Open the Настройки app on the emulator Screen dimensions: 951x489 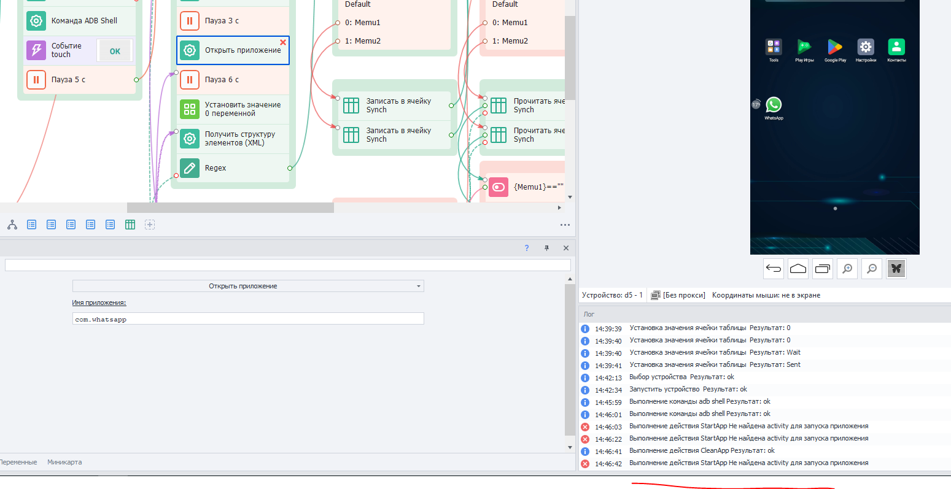pyautogui.click(x=866, y=47)
